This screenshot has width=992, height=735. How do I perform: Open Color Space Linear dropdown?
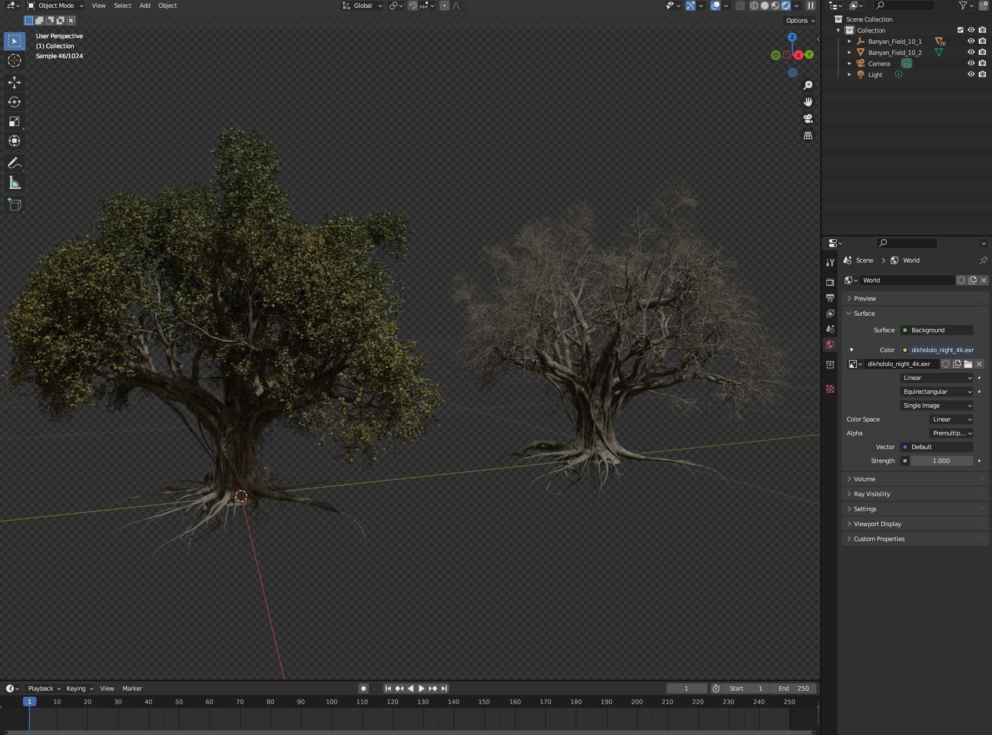(951, 419)
